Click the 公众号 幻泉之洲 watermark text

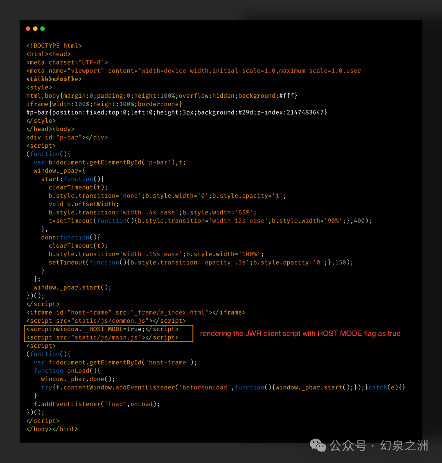(379, 445)
